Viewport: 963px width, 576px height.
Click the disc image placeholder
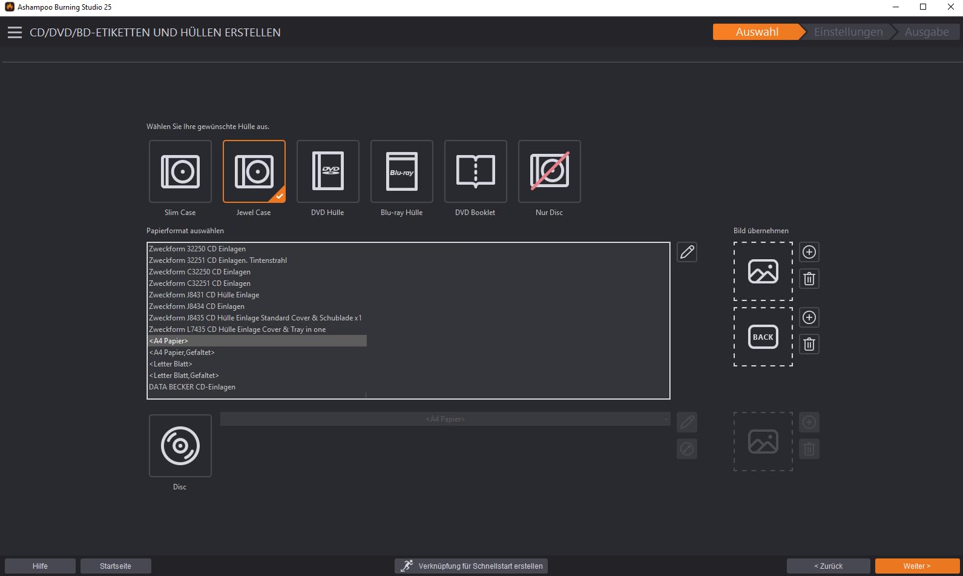[x=763, y=442]
